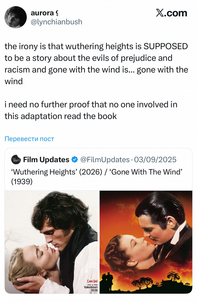Click the X.com logo
This screenshot has width=197, height=302.
click(172, 13)
